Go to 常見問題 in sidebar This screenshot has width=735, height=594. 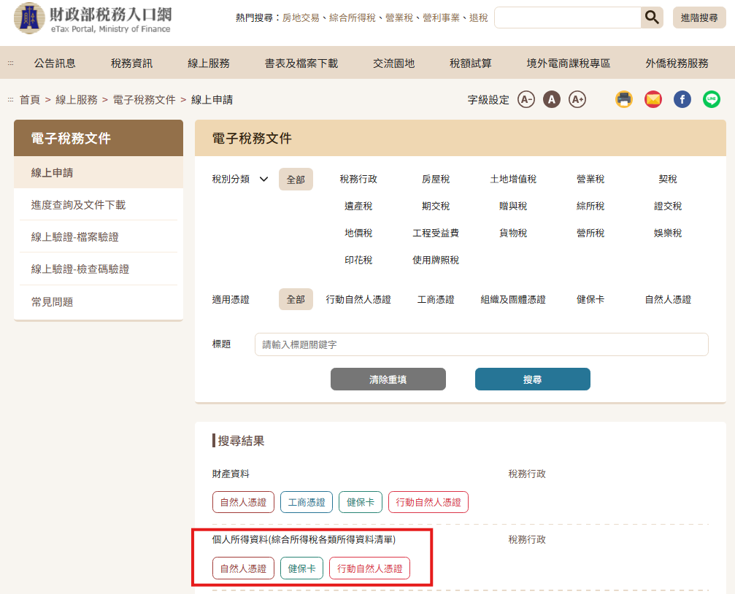[52, 301]
